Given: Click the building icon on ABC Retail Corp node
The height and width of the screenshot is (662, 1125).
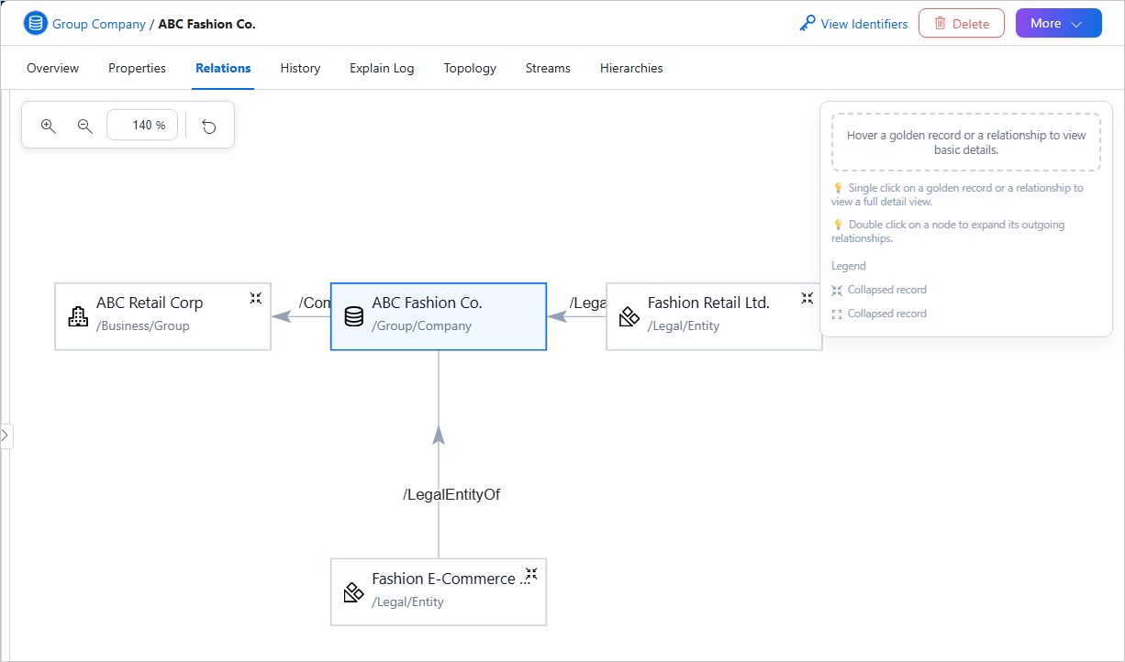Looking at the screenshot, I should point(78,316).
